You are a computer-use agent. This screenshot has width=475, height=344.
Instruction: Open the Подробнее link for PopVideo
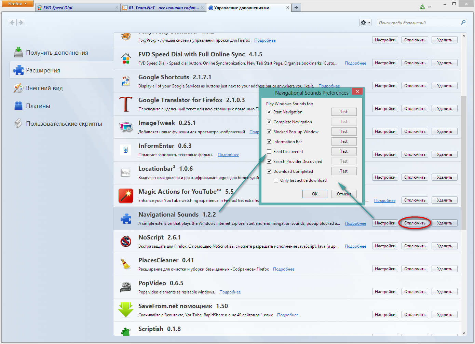[x=230, y=292]
